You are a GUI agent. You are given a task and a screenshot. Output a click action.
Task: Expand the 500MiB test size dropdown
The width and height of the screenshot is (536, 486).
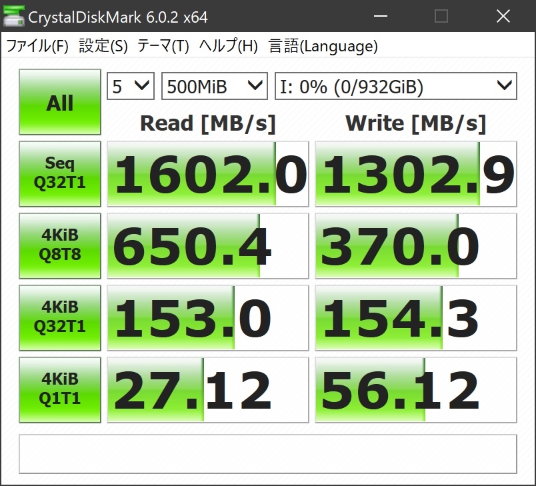214,86
